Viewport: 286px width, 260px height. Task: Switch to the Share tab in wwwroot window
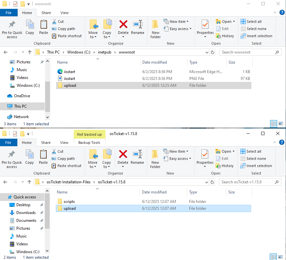46,13
